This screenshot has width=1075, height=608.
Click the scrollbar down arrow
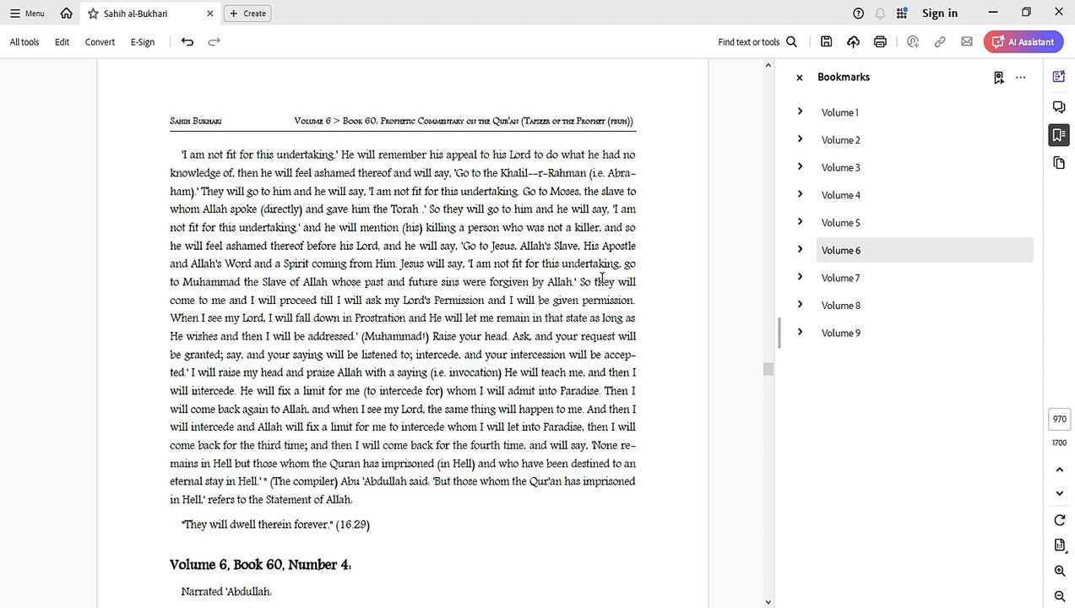click(x=768, y=602)
